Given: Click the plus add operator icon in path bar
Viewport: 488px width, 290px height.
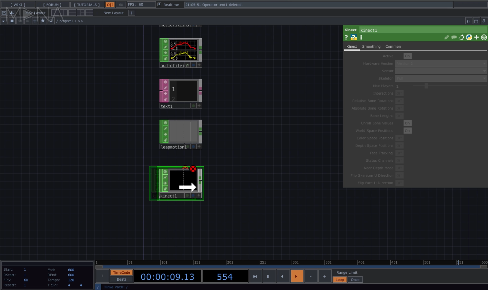Looking at the screenshot, I should tap(35, 21).
